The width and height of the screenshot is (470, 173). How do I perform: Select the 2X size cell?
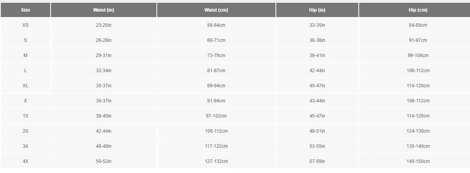point(25,131)
